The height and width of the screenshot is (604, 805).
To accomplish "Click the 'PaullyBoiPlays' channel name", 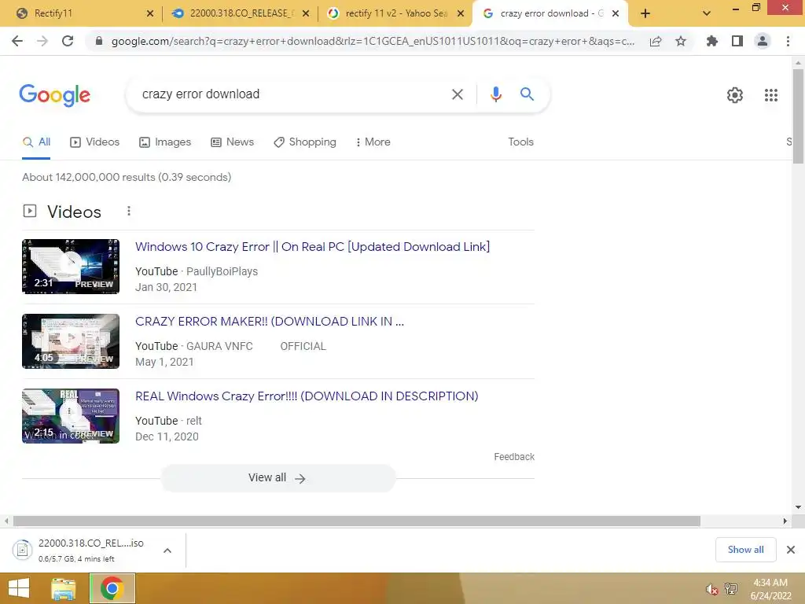I will tap(222, 271).
